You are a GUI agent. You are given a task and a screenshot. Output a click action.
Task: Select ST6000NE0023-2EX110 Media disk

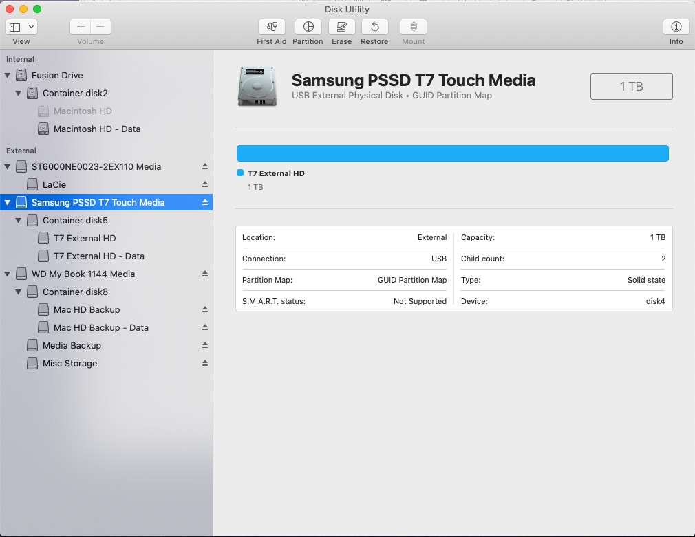click(x=107, y=166)
